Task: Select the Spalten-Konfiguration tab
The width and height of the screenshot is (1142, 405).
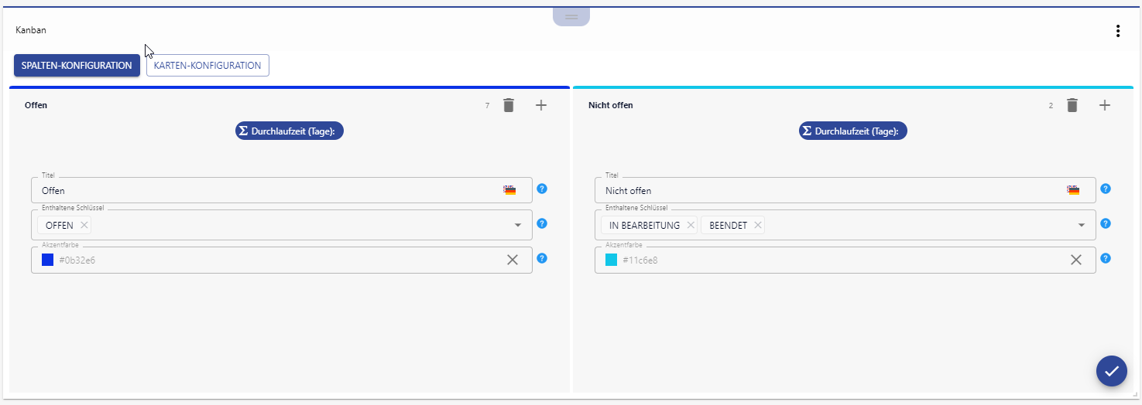Action: (x=77, y=66)
